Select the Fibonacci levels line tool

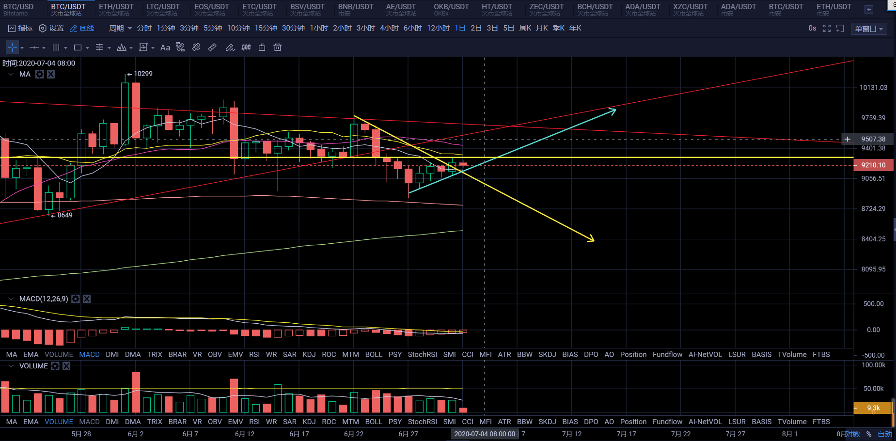click(x=99, y=47)
